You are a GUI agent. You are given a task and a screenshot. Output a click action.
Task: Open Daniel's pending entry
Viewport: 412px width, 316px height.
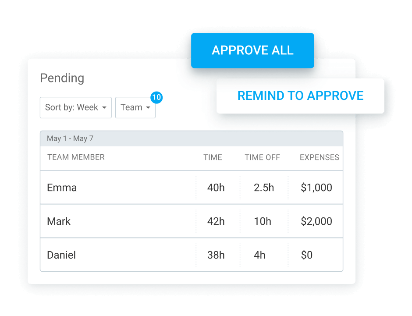pyautogui.click(x=61, y=255)
